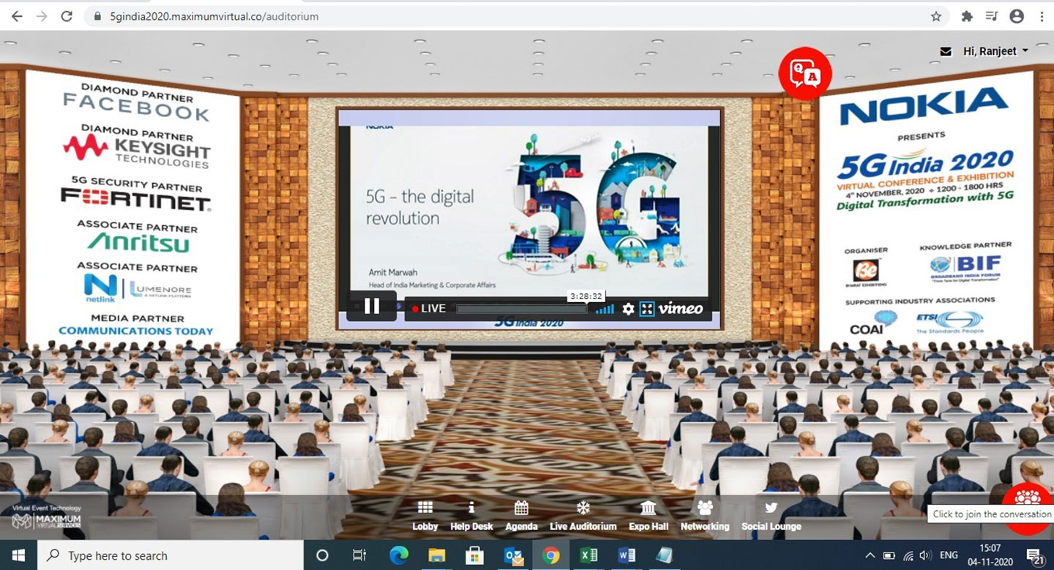The height and width of the screenshot is (570, 1054).
Task: Open the Agenda
Action: coord(521,516)
